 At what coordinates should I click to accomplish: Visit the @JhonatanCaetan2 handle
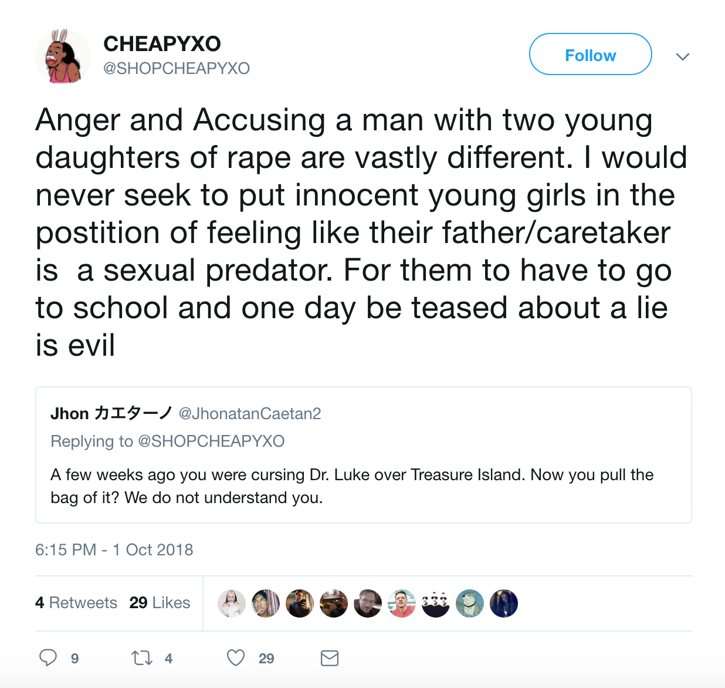click(x=250, y=414)
